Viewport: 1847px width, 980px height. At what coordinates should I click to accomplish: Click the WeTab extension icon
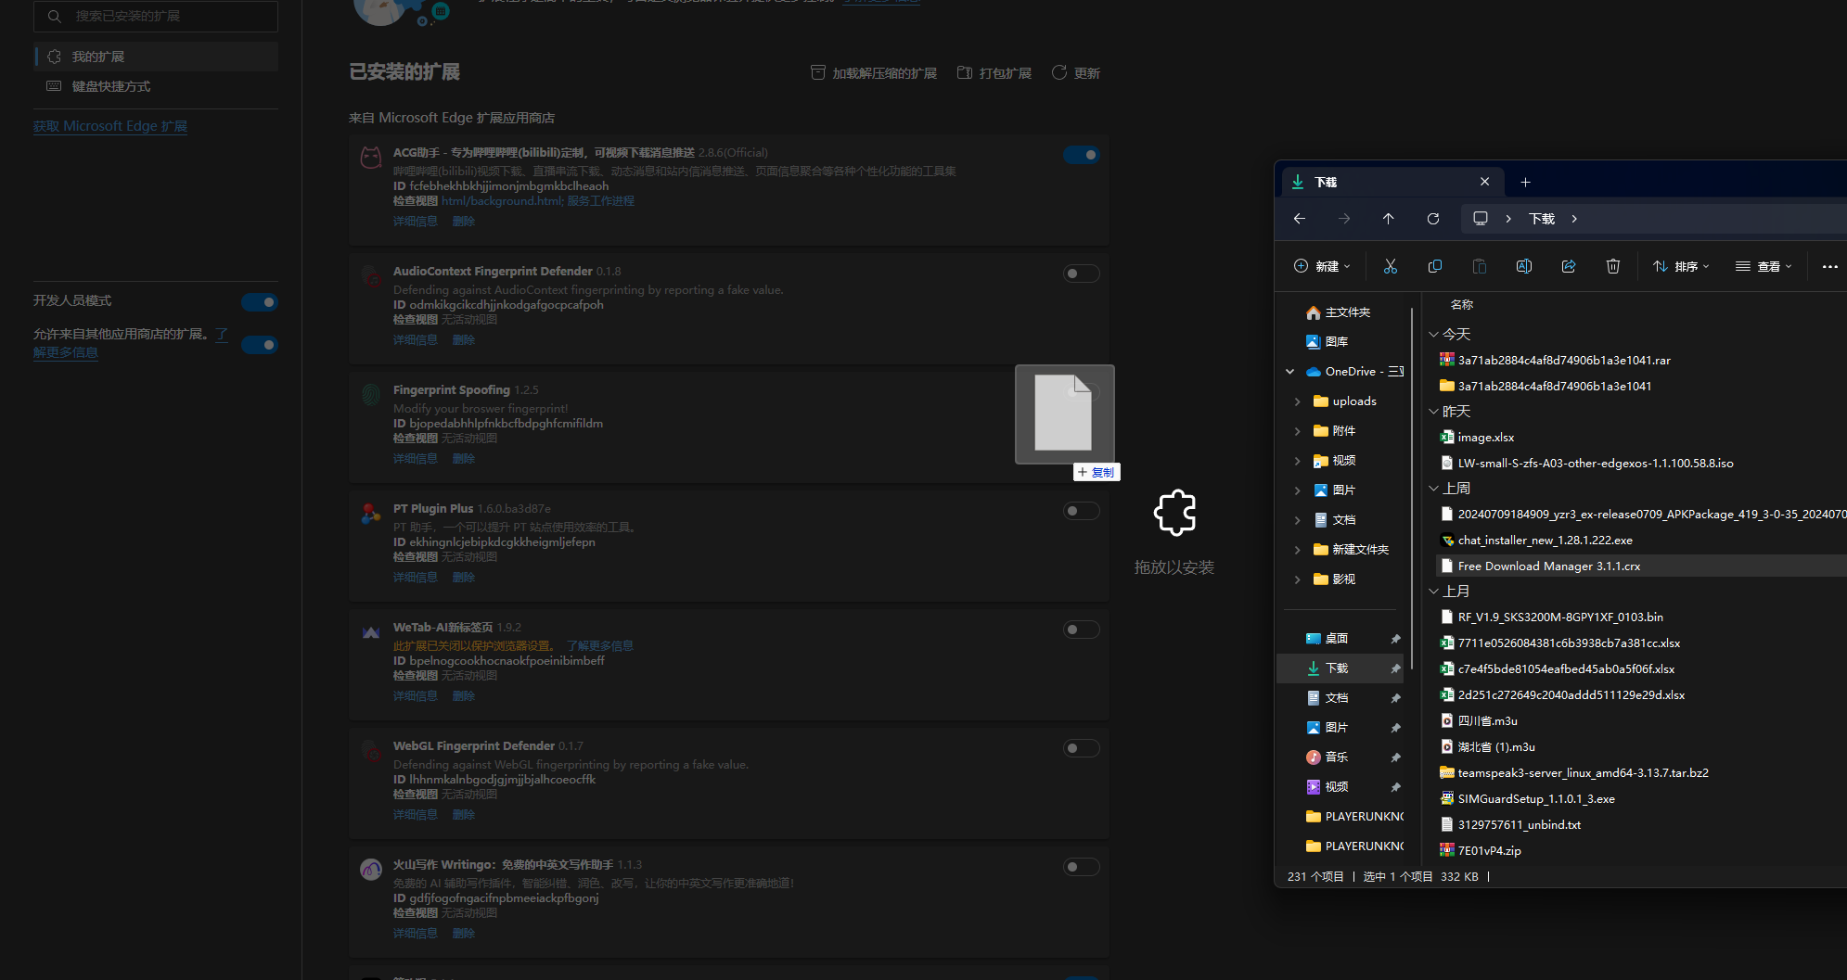(370, 631)
